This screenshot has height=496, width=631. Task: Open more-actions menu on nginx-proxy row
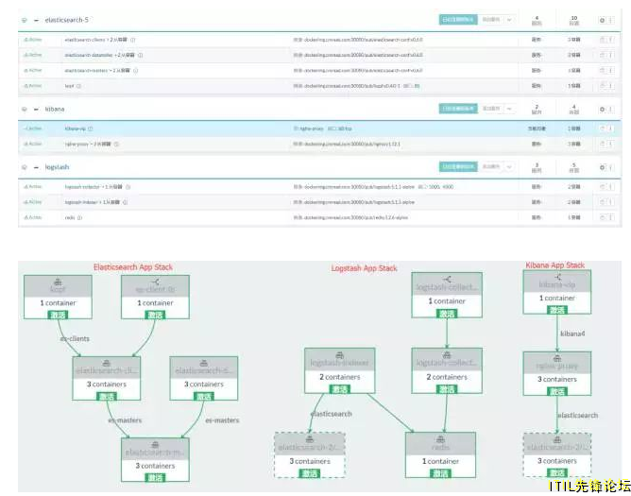pos(611,144)
